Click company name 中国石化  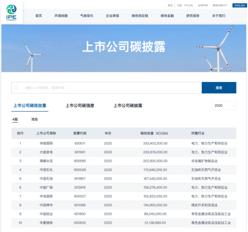click(x=46, y=170)
